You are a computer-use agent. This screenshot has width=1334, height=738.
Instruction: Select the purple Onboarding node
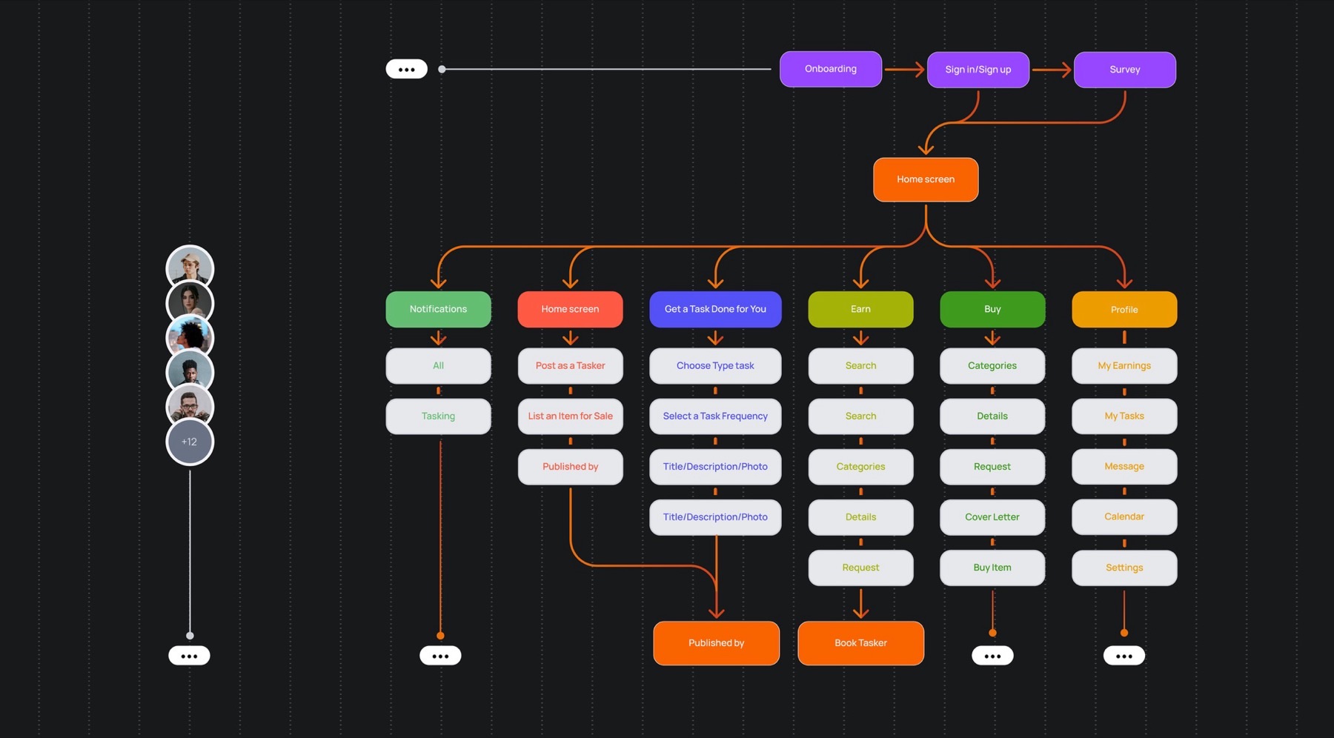(x=831, y=69)
